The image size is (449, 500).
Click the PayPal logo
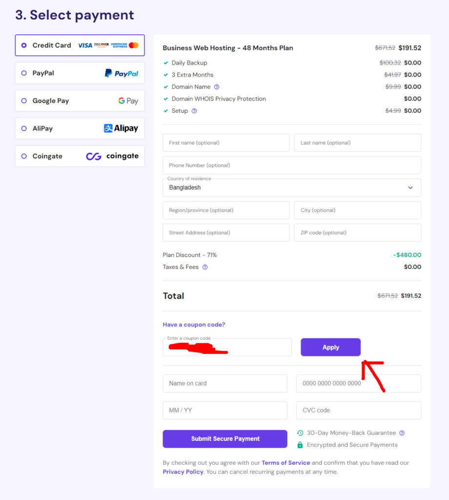(x=122, y=73)
